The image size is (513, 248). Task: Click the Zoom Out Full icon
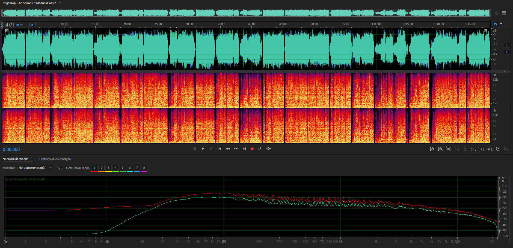[465, 149]
